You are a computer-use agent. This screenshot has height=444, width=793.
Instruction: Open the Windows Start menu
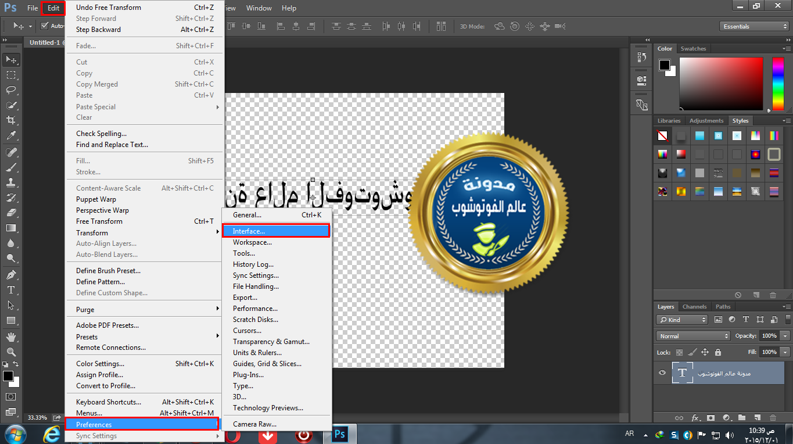pos(16,434)
